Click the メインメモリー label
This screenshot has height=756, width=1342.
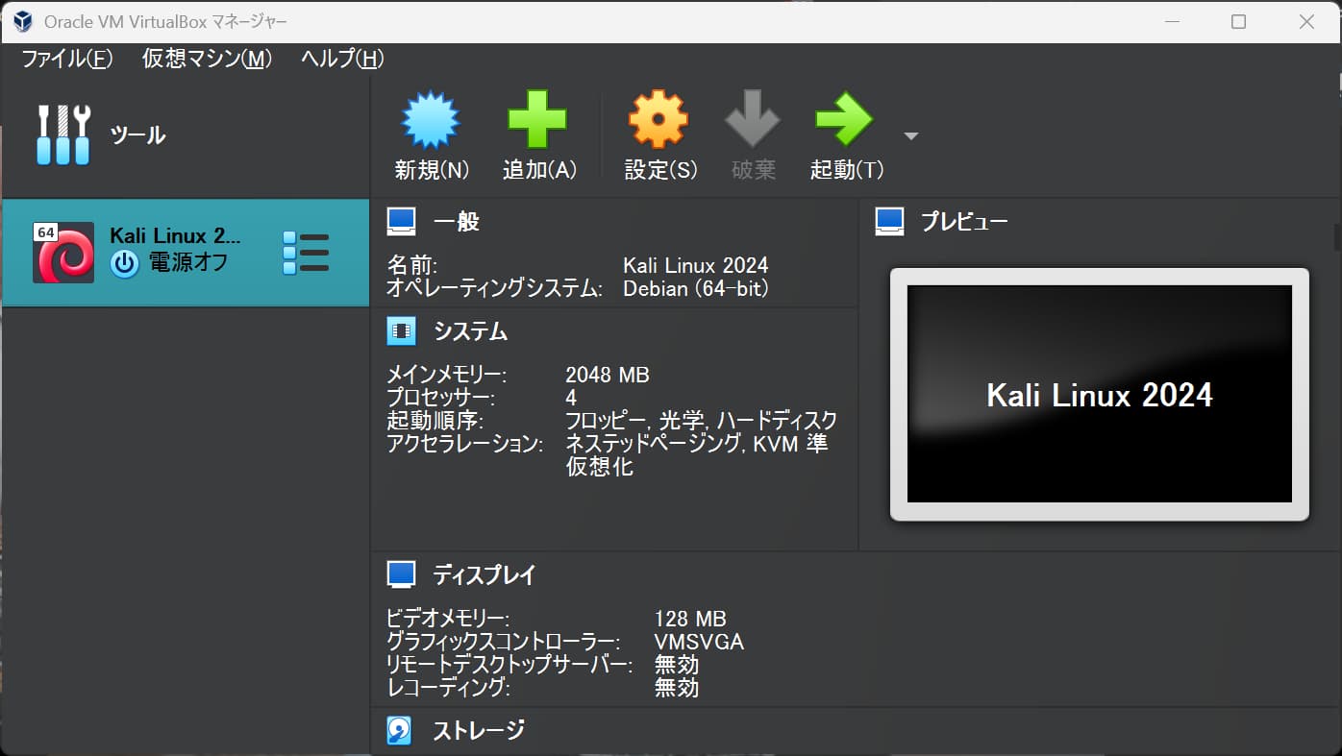pos(446,375)
